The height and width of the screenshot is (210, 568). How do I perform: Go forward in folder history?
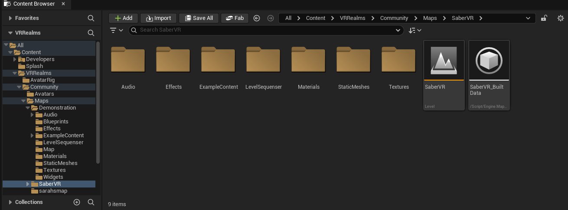[271, 18]
